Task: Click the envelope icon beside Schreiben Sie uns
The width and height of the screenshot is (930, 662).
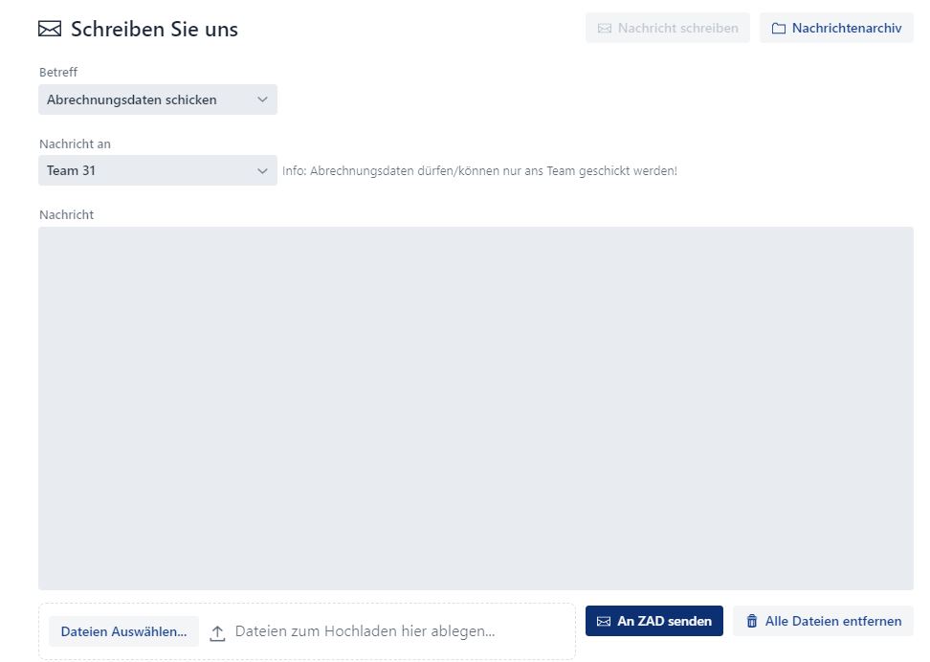Action: click(x=50, y=30)
